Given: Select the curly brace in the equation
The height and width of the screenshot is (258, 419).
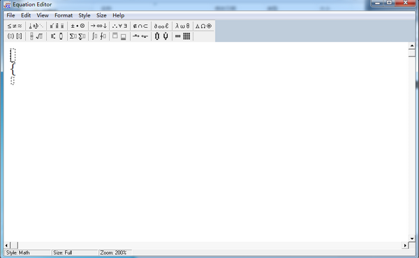Looking at the screenshot, I should [13, 69].
